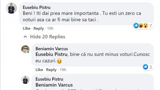The height and width of the screenshot is (90, 160).
Task: Open Eusebiu Pistru name link in top comment
Action: (x=37, y=7)
